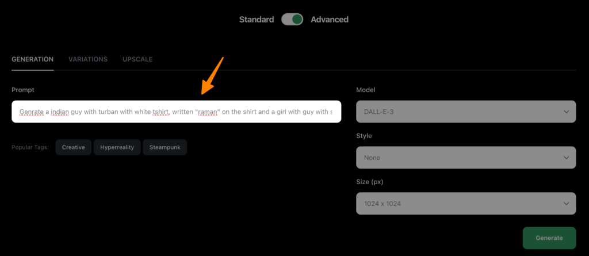Click the chevron icon on Model dropdown
The image size is (589, 256).
[567, 112]
